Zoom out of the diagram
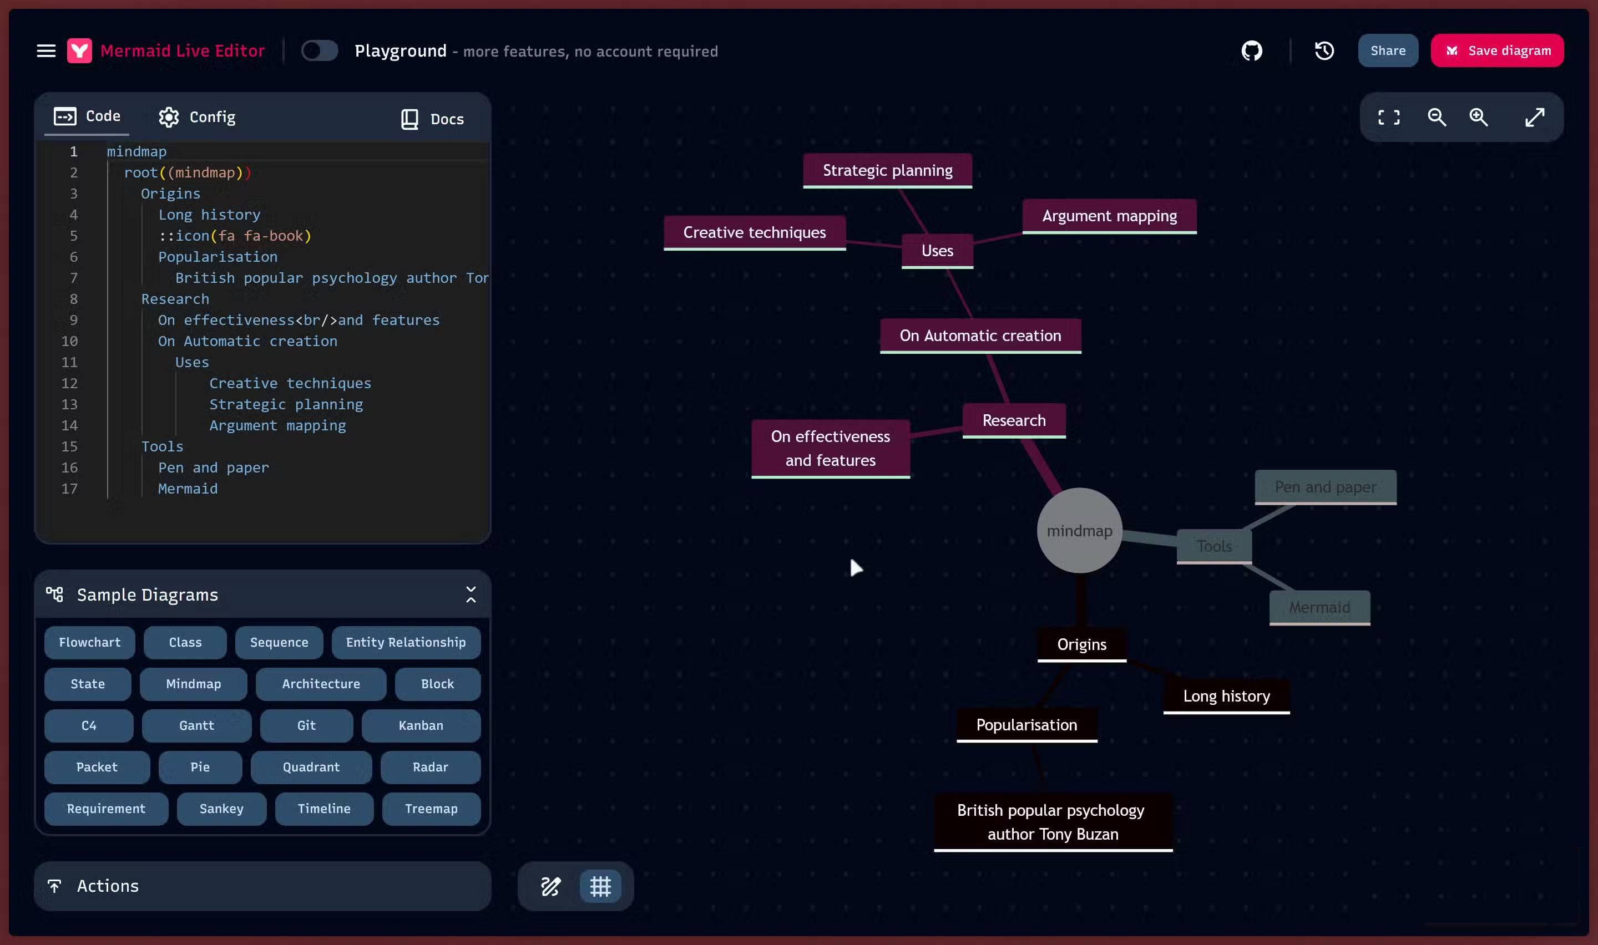The width and height of the screenshot is (1598, 945). 1436,117
